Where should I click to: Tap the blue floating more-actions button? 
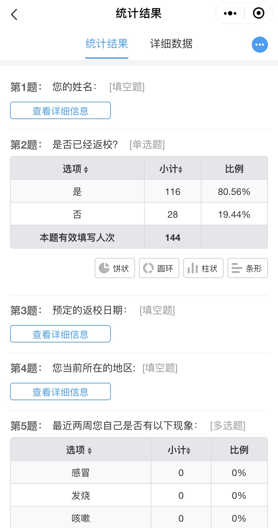(x=260, y=45)
